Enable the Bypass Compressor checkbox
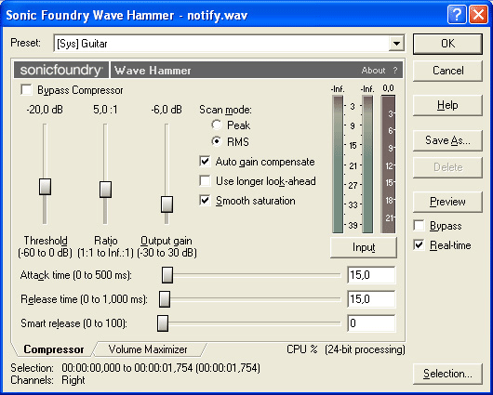The height and width of the screenshot is (395, 493). (26, 90)
